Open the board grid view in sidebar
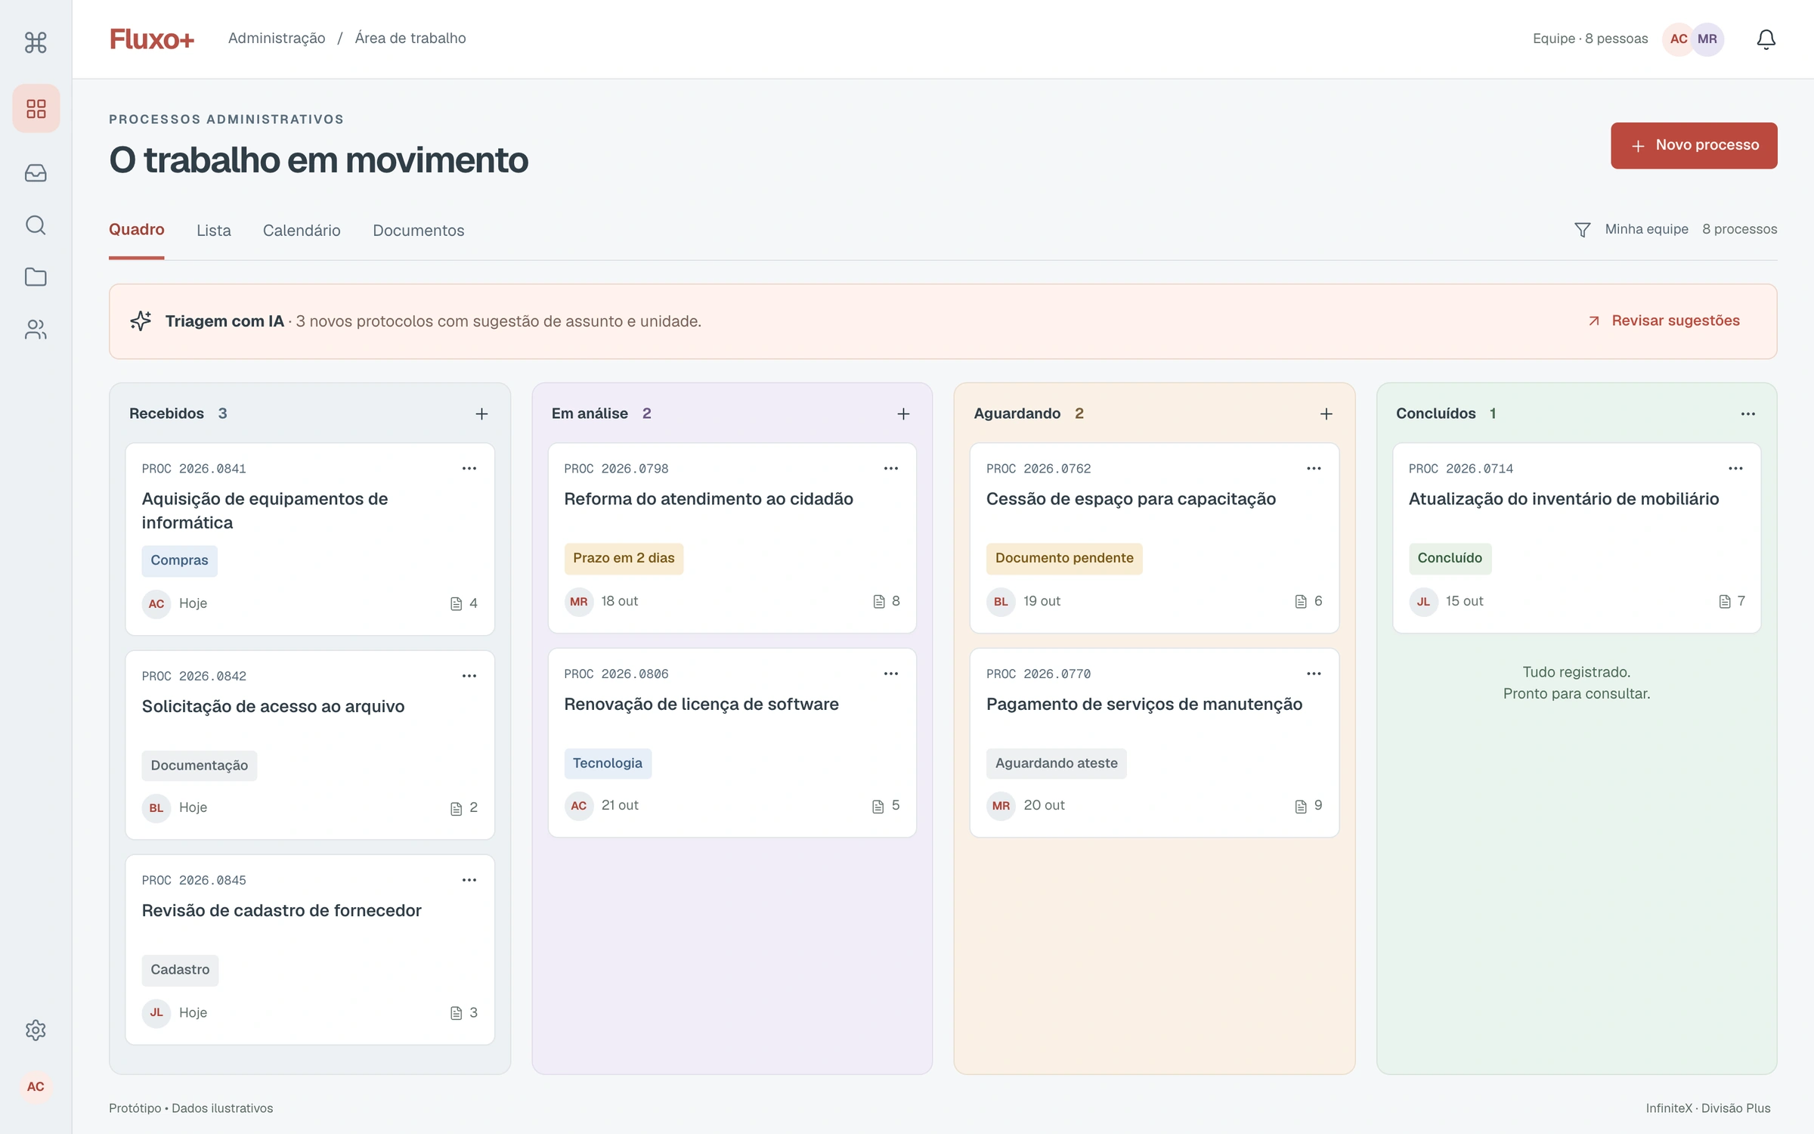This screenshot has width=1814, height=1134. [x=36, y=108]
